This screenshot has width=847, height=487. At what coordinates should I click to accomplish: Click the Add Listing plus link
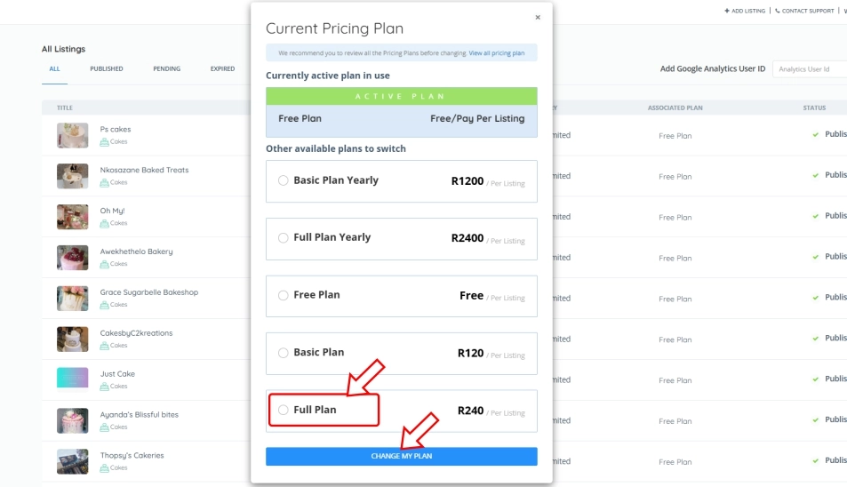tap(745, 11)
